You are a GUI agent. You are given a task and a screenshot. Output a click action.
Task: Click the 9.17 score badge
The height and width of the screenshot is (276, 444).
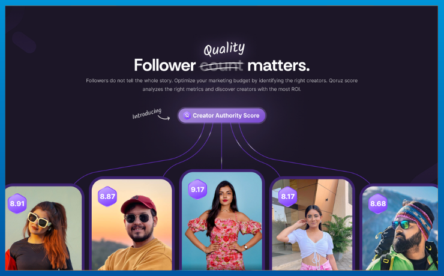197,190
